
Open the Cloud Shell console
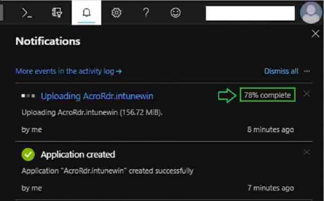point(27,13)
